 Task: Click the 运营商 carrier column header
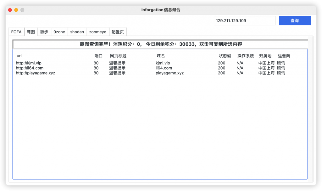[284, 56]
